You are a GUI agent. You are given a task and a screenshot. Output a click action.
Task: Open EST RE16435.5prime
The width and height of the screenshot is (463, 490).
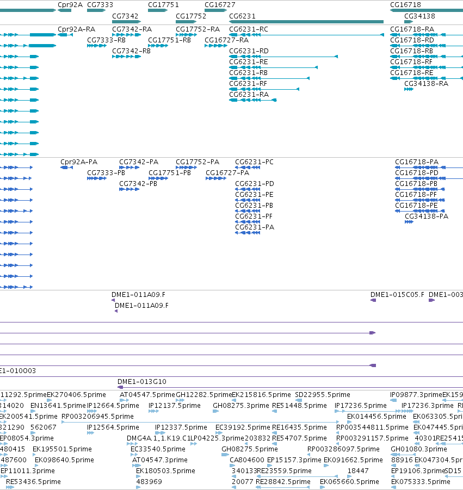[x=299, y=427]
